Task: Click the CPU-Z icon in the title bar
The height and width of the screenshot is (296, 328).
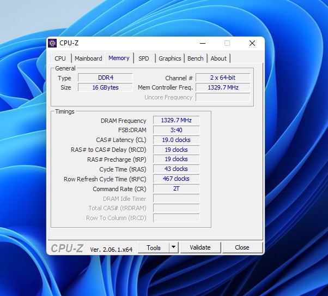Action: 53,43
